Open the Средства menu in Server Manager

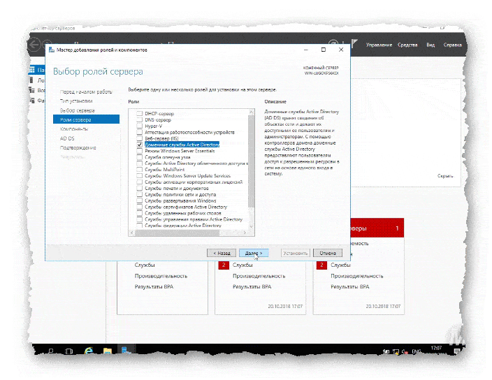click(x=407, y=45)
